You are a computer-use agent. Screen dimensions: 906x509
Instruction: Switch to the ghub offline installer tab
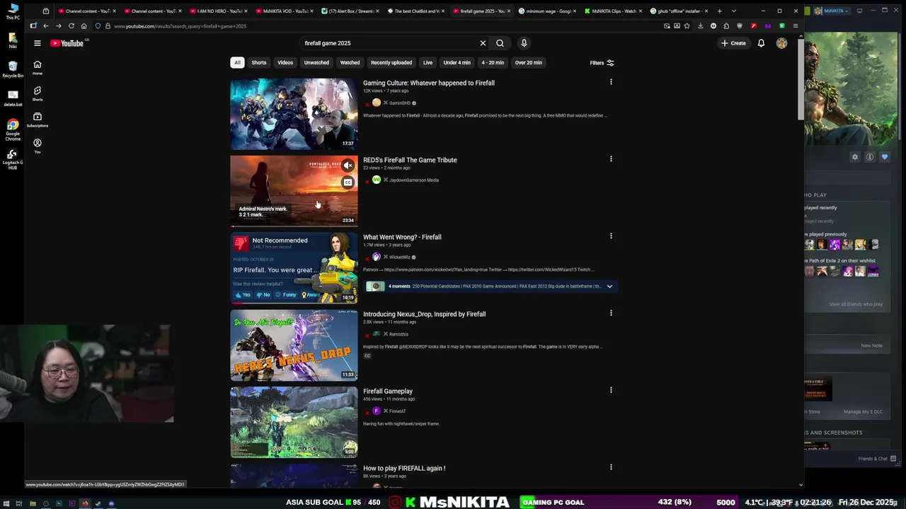tap(677, 11)
